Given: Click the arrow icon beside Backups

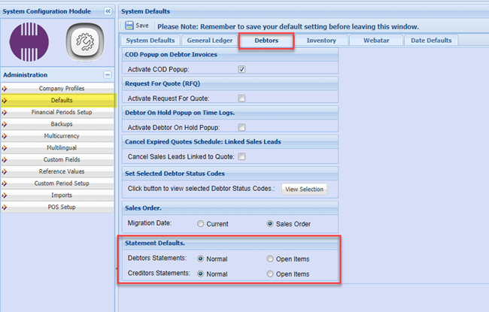Looking at the screenshot, I should (5, 124).
